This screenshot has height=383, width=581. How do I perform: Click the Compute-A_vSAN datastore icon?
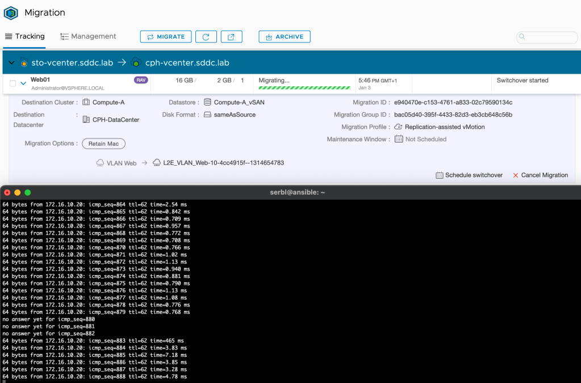(207, 103)
